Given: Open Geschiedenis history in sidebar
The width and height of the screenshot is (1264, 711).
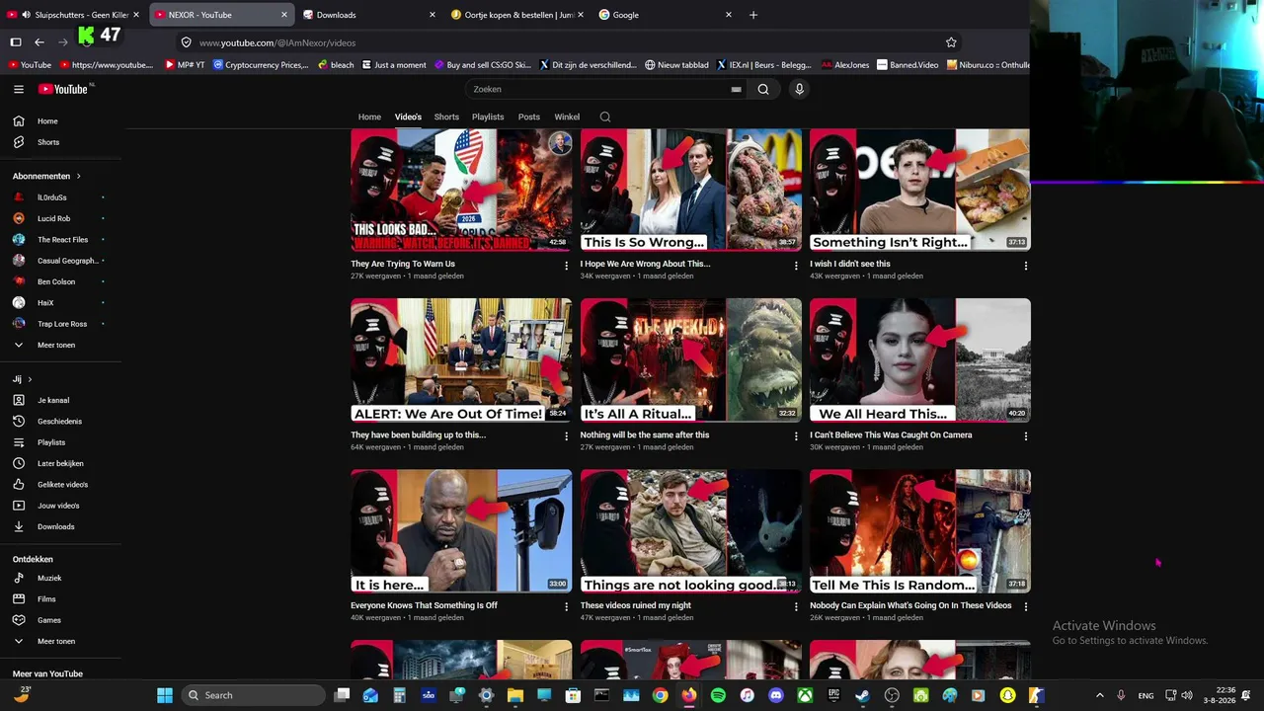Looking at the screenshot, I should [59, 422].
